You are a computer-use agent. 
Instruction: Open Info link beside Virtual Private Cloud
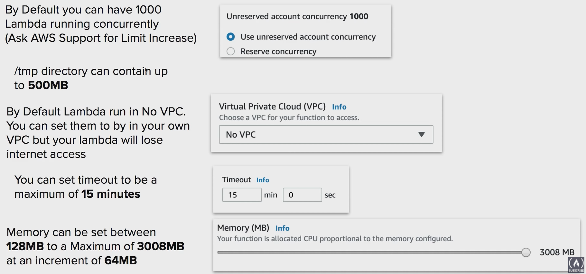tap(339, 107)
